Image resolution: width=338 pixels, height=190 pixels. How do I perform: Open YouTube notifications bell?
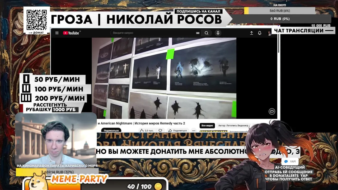(260, 33)
